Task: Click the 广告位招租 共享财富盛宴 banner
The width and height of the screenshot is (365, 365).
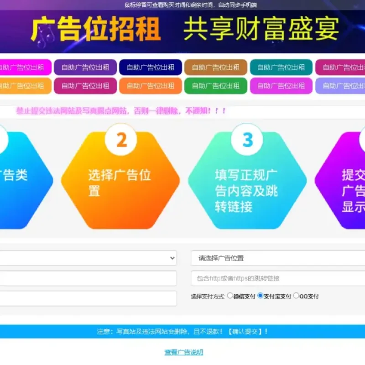Action: (182, 31)
